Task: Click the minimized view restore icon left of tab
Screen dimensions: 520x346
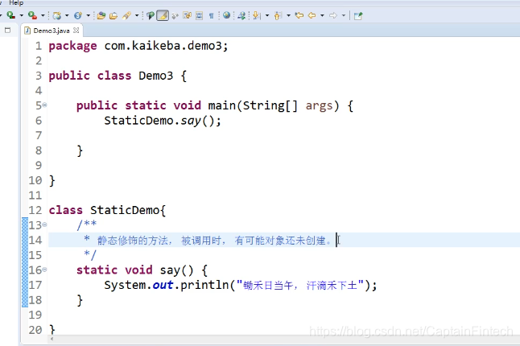Action: (7, 31)
